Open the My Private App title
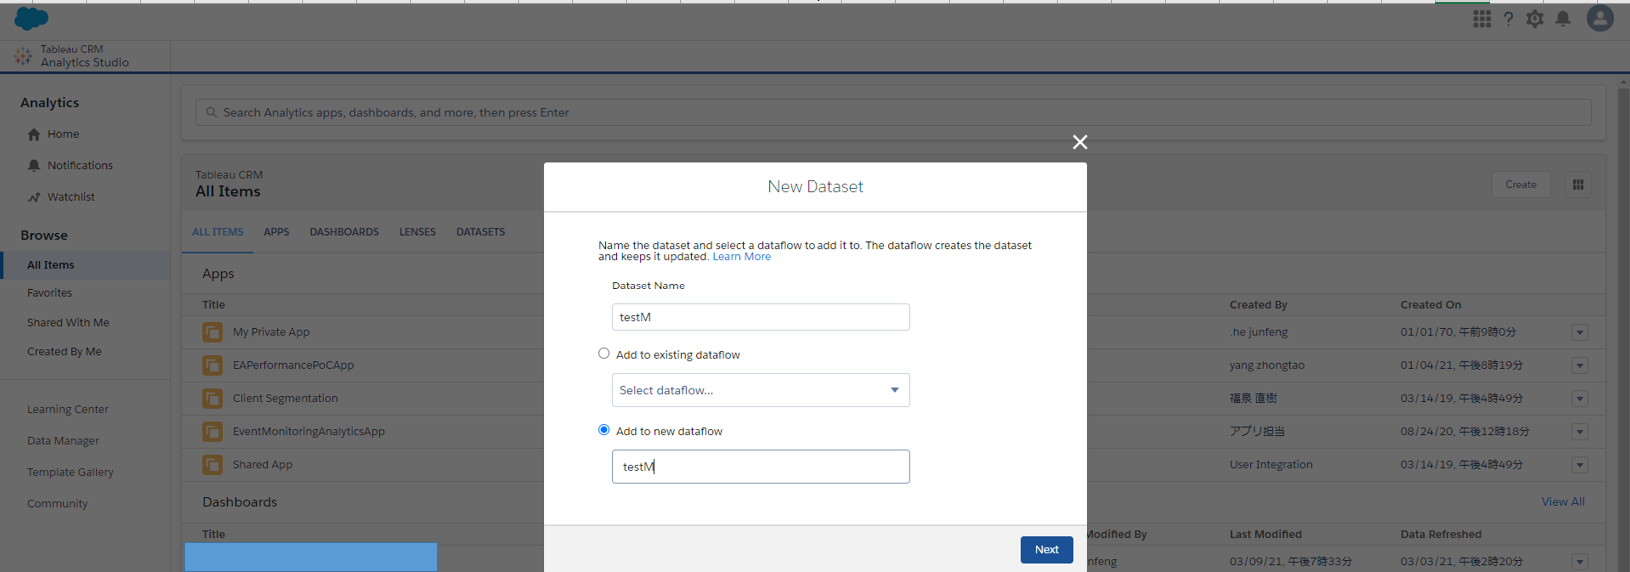Image resolution: width=1630 pixels, height=572 pixels. [271, 332]
